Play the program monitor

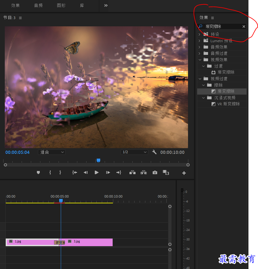(96, 173)
